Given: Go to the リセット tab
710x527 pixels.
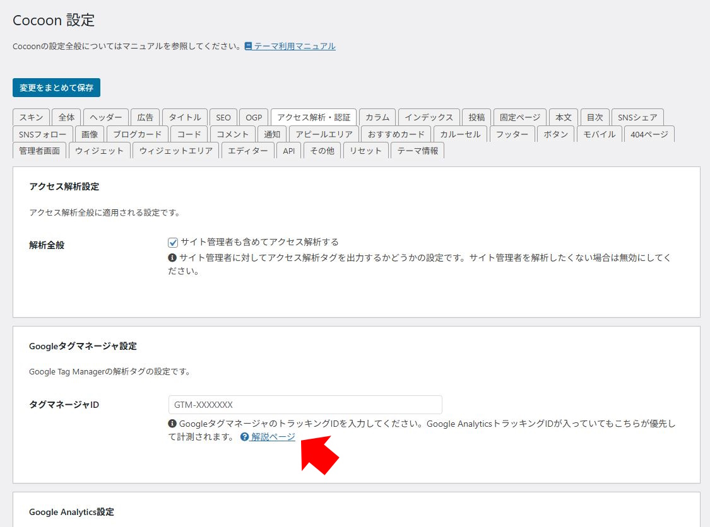Looking at the screenshot, I should tap(365, 151).
